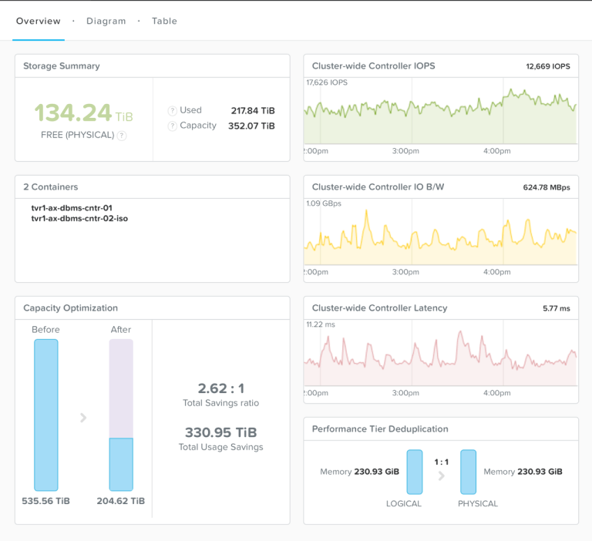This screenshot has height=541, width=592.
Task: Click the 330.95 TiB usage savings
Action: [x=221, y=432]
